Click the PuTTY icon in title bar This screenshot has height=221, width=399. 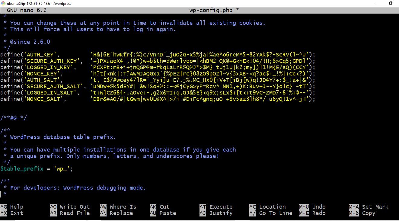click(3, 3)
